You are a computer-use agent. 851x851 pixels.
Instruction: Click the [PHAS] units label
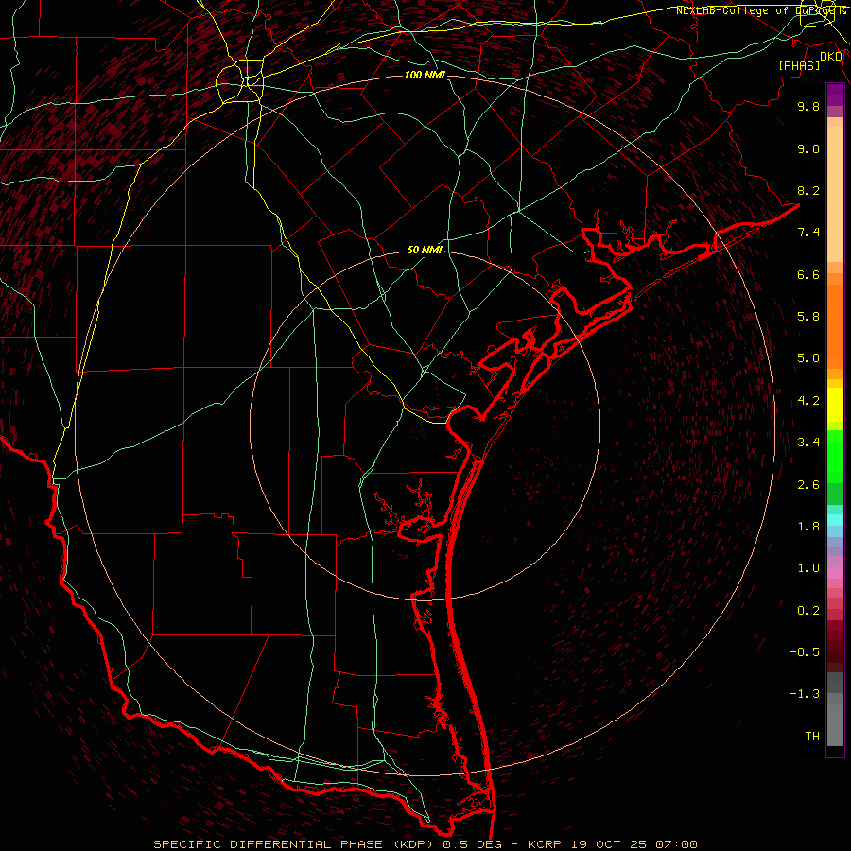pos(799,65)
